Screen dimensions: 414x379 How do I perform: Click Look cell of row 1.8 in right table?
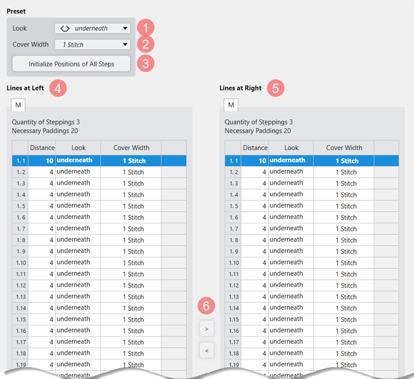tap(291, 240)
